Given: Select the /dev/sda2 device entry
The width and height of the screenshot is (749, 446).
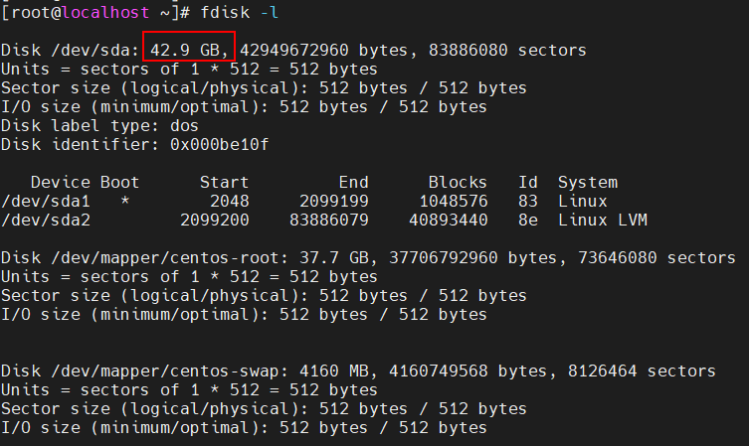Looking at the screenshot, I should coord(46,221).
